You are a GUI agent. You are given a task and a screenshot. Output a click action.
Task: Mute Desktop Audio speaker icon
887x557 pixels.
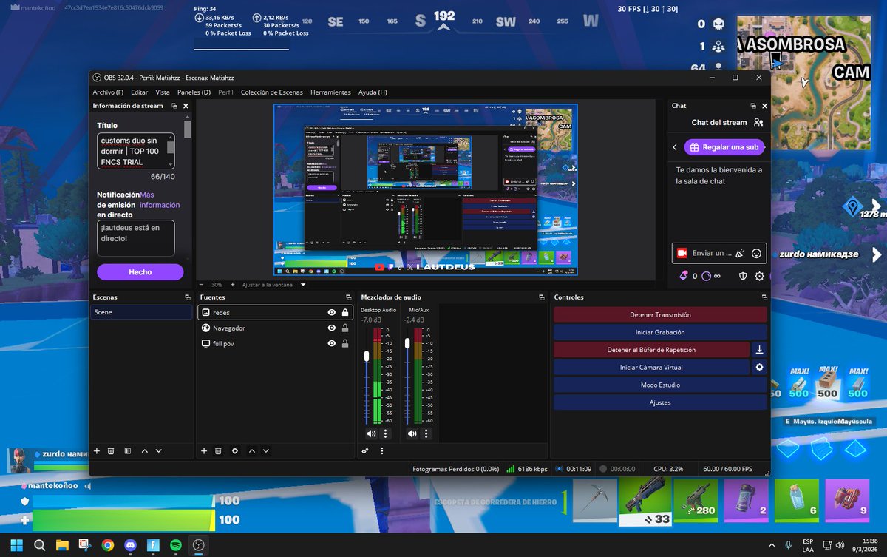371,433
